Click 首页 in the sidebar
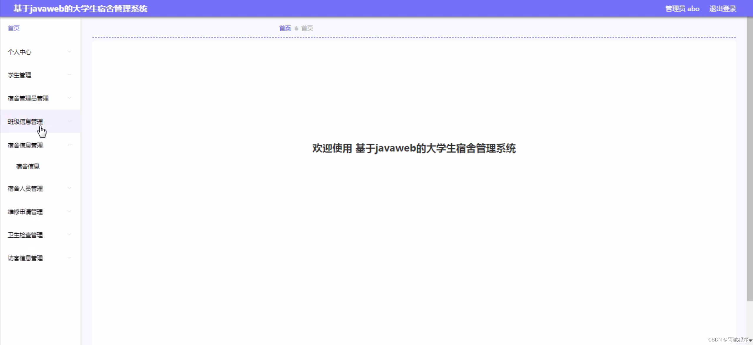The height and width of the screenshot is (345, 753). pyautogui.click(x=14, y=28)
